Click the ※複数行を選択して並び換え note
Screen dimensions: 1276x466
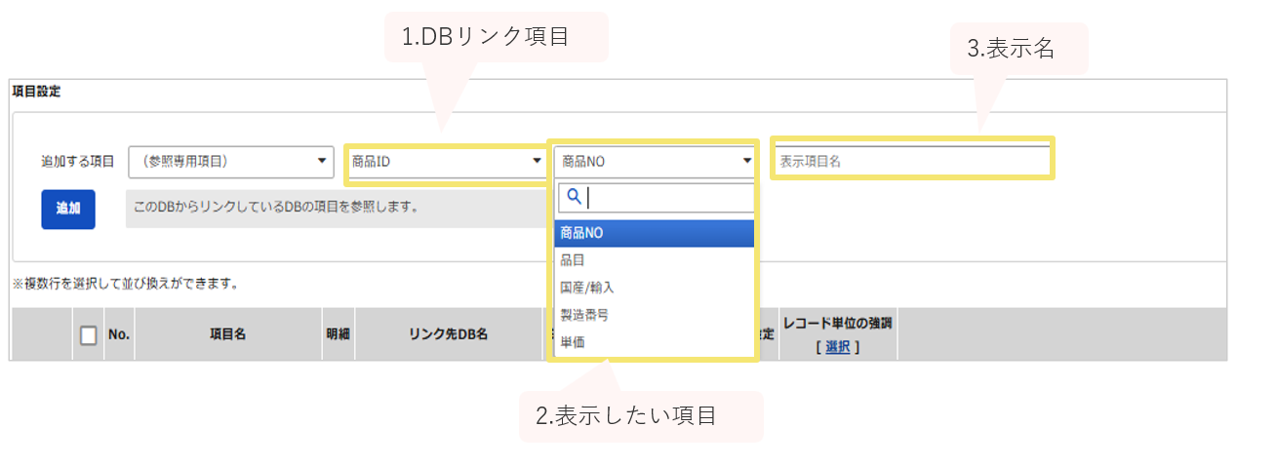pyautogui.click(x=125, y=285)
